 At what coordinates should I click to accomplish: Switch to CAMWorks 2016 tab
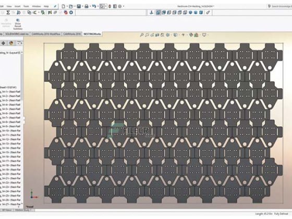(x=72, y=34)
